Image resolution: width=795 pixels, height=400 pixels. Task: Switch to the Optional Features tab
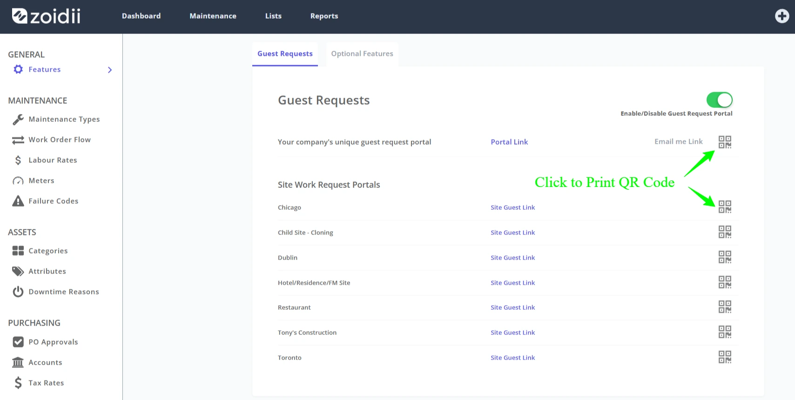[362, 54]
